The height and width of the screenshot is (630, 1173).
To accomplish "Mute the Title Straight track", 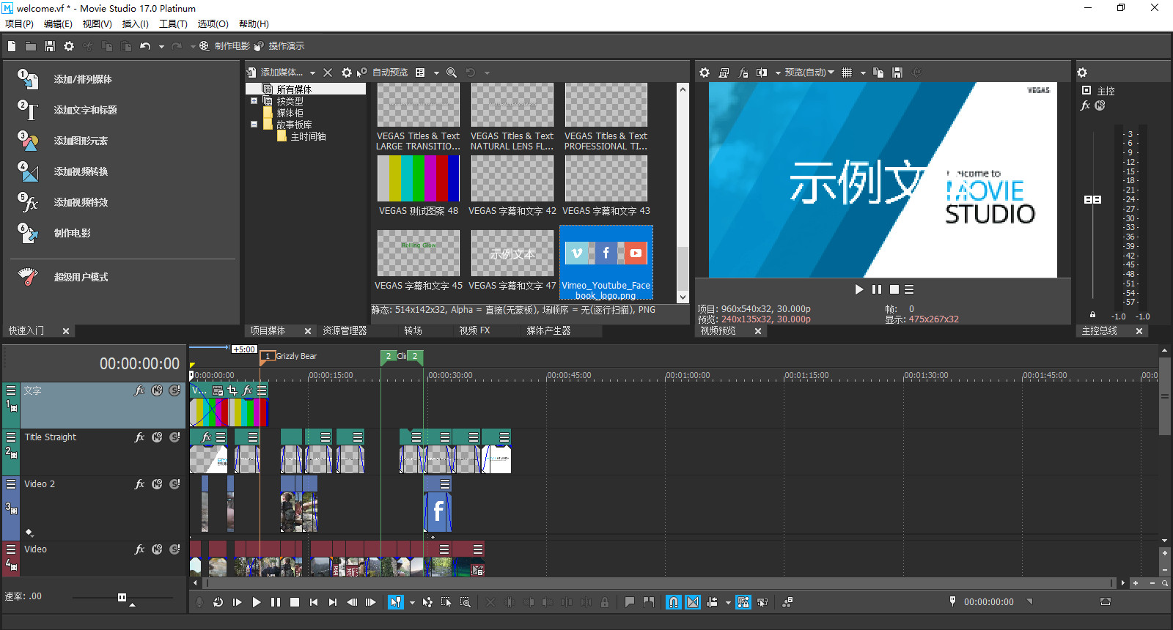I will tap(157, 437).
